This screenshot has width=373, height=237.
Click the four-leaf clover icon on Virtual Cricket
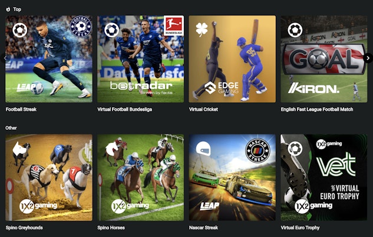pyautogui.click(x=202, y=29)
